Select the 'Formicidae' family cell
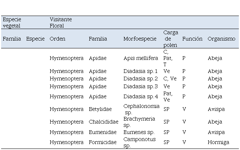 point(102,142)
